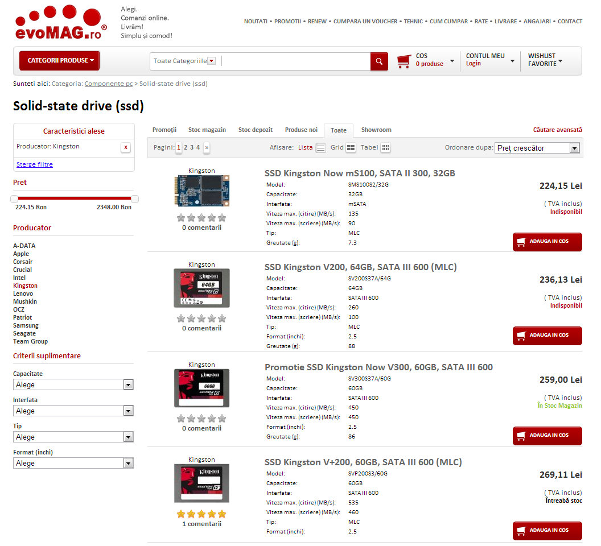Screen dimensions: 601x546
Task: Open the Tip filter dropdown
Action: pyautogui.click(x=73, y=437)
